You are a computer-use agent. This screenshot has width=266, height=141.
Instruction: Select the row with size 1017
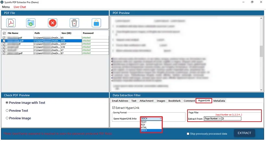point(55,44)
